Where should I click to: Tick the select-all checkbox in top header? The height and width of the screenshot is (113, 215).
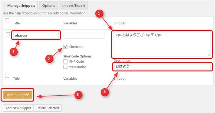tap(7, 20)
